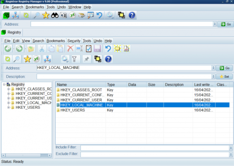Sort by Last write column header

[x=204, y=85]
